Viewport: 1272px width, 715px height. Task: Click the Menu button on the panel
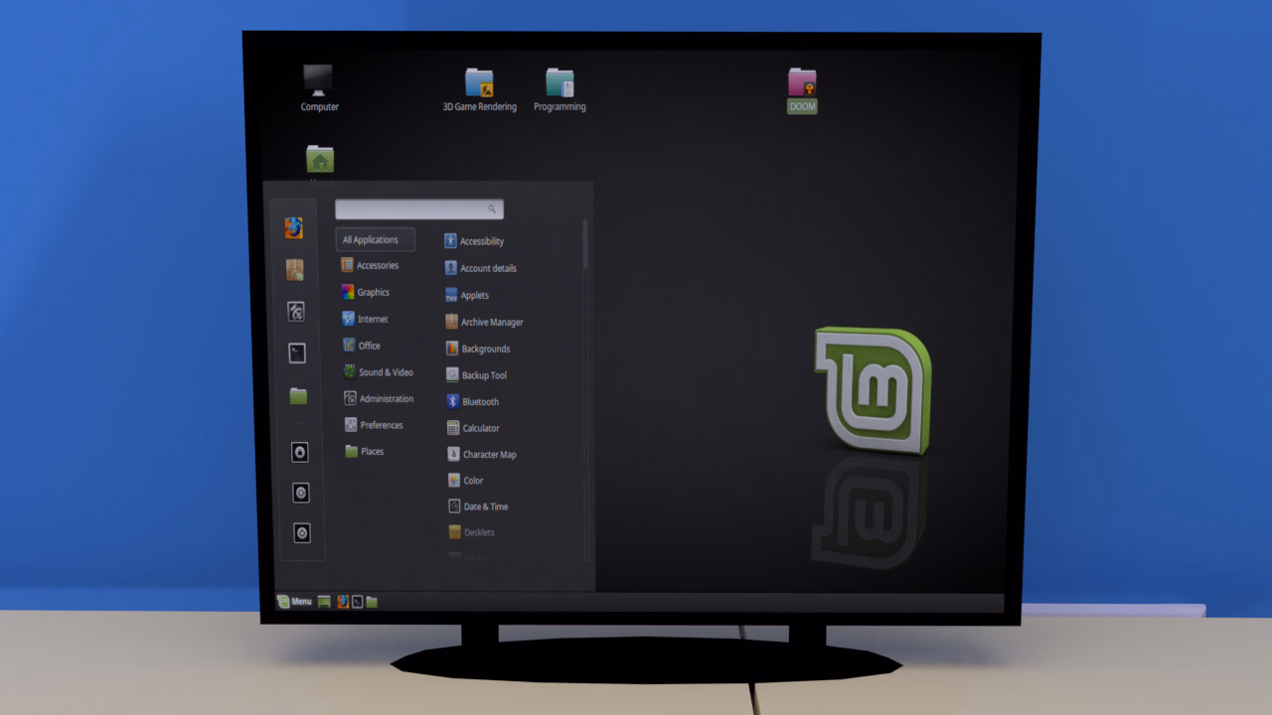295,602
